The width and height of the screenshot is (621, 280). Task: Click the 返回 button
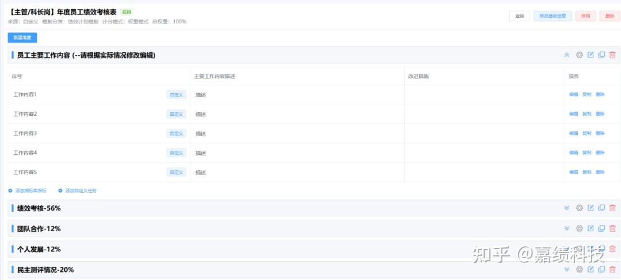point(520,16)
